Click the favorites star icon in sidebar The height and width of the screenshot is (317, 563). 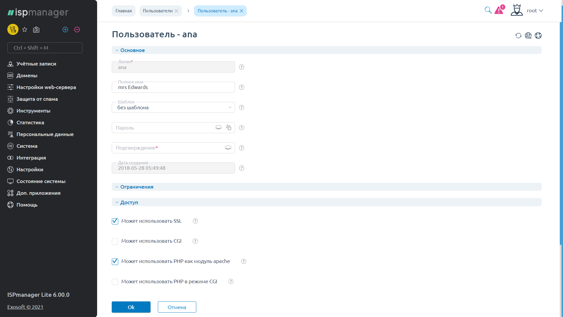pyautogui.click(x=25, y=30)
